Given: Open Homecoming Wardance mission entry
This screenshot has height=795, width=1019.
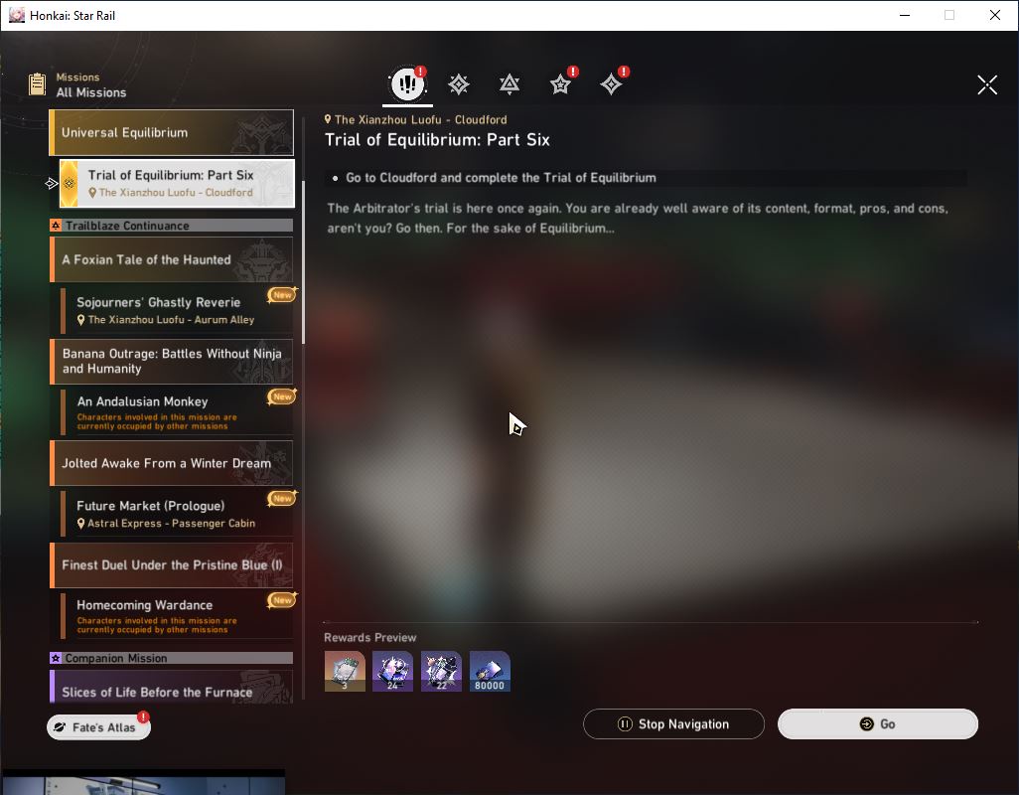Looking at the screenshot, I should point(177,615).
